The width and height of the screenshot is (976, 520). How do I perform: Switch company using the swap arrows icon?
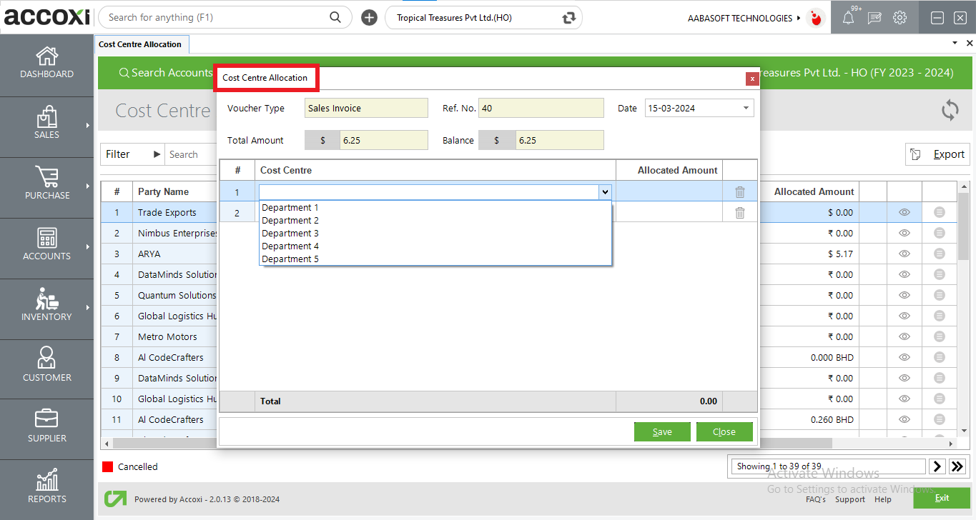pos(568,17)
